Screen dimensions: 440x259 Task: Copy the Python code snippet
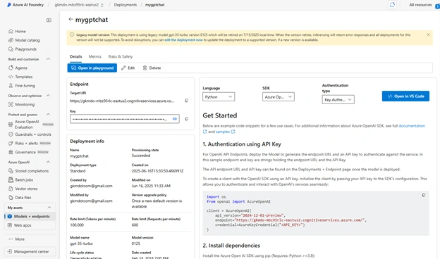(x=424, y=195)
